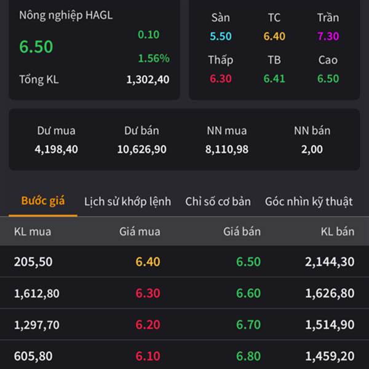Image resolution: width=369 pixels, height=369 pixels.
Task: Select the Chỉ số cơ bản tab
Action: point(218,201)
